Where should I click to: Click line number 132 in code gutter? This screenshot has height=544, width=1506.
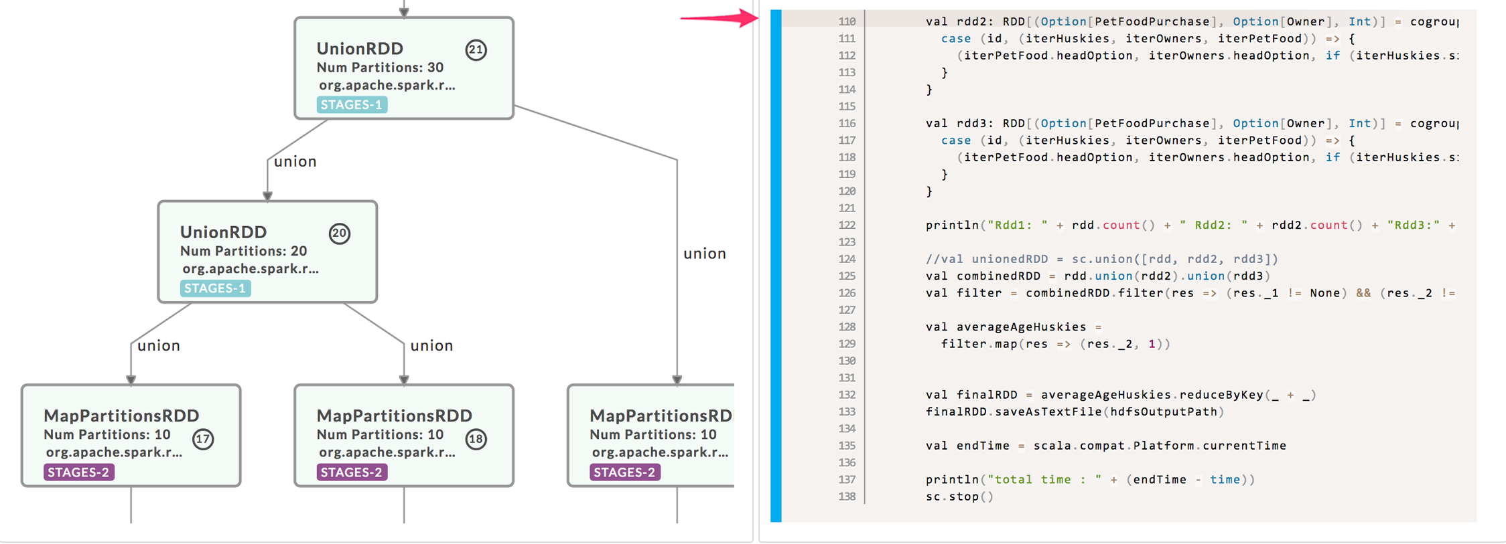pyautogui.click(x=847, y=395)
